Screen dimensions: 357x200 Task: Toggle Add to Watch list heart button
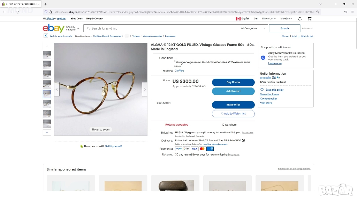click(x=233, y=114)
